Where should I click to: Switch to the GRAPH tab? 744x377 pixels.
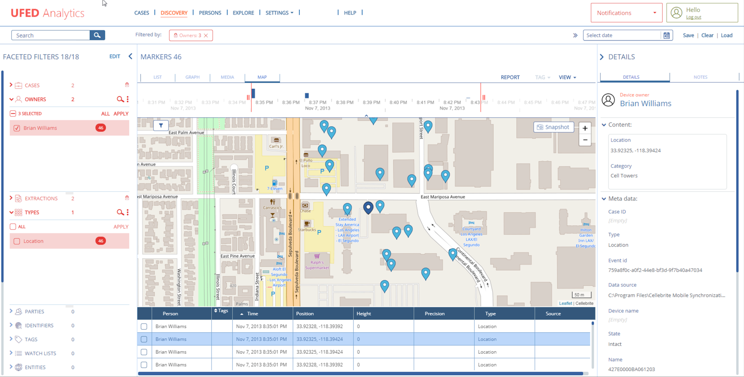tap(192, 77)
